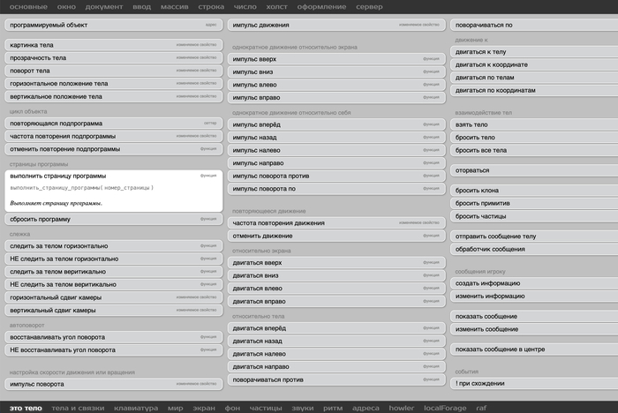This screenshot has width=618, height=413.
Task: Open the 'клавиатура' bottom tab
Action: (x=137, y=408)
